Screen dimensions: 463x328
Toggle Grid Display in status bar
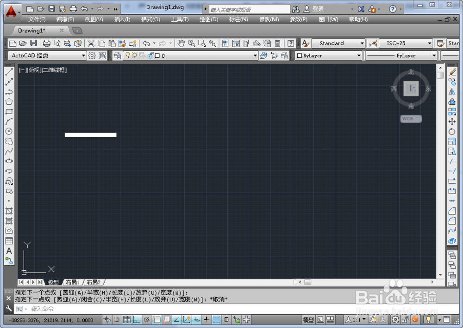127,320
